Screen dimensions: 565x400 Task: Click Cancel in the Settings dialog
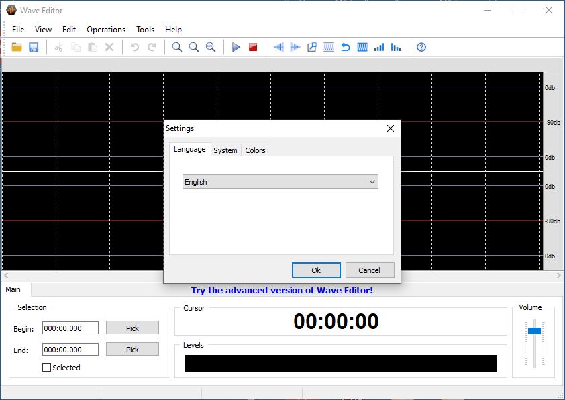tap(369, 270)
